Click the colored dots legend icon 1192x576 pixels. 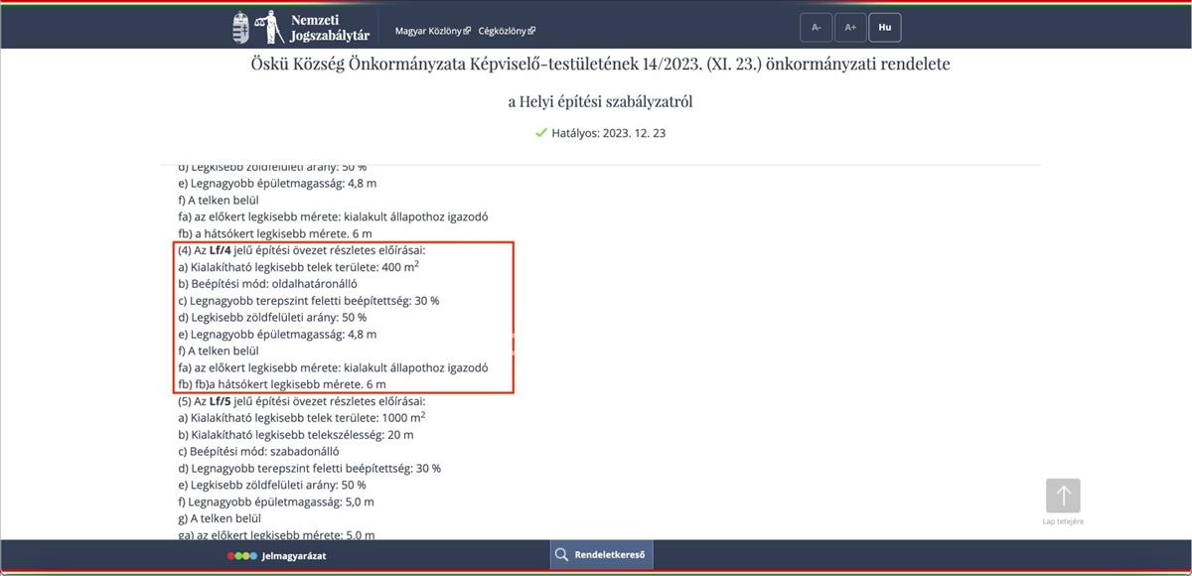241,556
